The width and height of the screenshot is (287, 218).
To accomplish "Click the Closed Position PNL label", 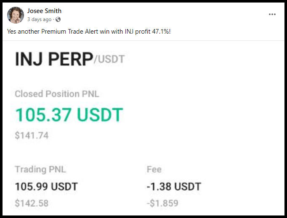I will point(57,94).
